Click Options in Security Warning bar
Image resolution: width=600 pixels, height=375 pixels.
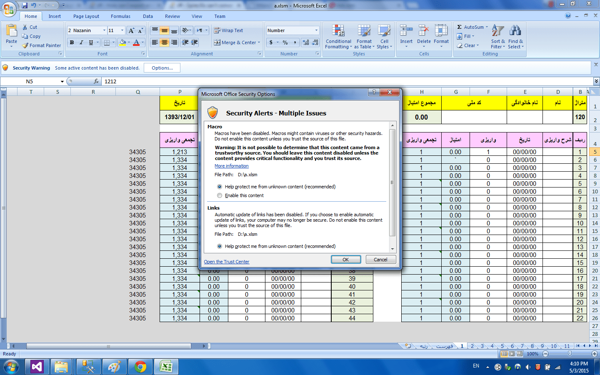(x=162, y=68)
